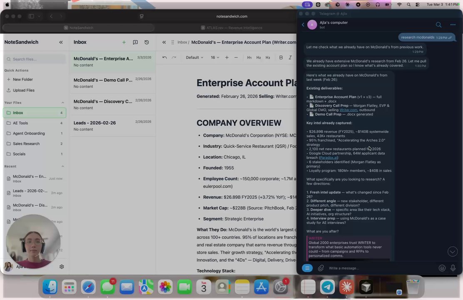This screenshot has width=463, height=300.
Task: Open the Default font style dropdown
Action: [194, 57]
